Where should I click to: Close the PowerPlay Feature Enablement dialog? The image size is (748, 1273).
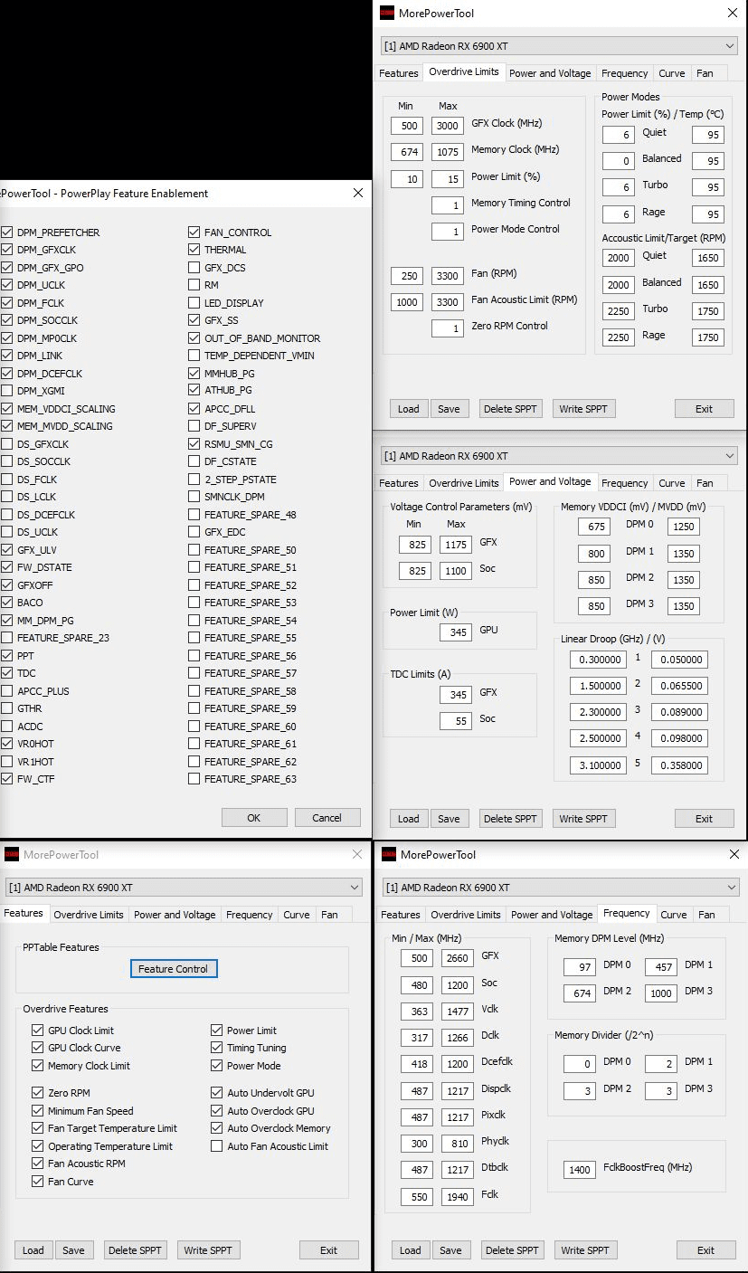pyautogui.click(x=358, y=193)
